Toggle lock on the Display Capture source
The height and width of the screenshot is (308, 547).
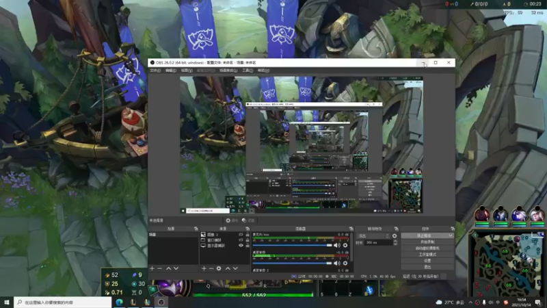click(248, 246)
